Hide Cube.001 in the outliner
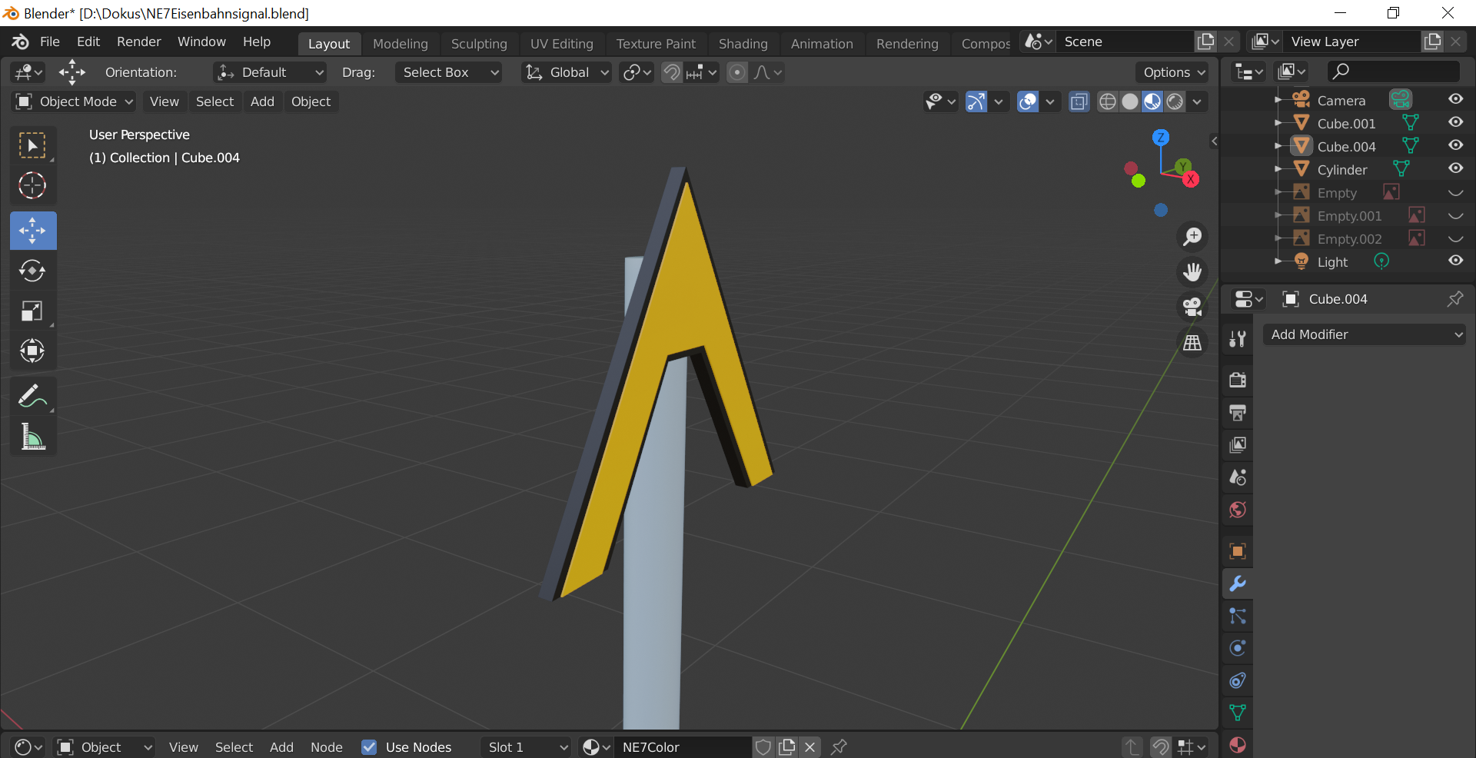1476x758 pixels. [1455, 123]
